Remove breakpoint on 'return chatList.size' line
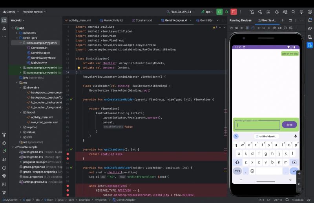Viewport: 314px width, 203px height. tap(68, 154)
